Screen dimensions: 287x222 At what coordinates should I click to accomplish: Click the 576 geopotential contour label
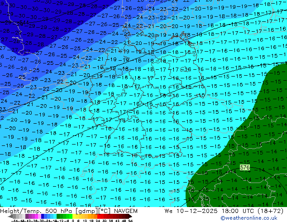pos(245,168)
